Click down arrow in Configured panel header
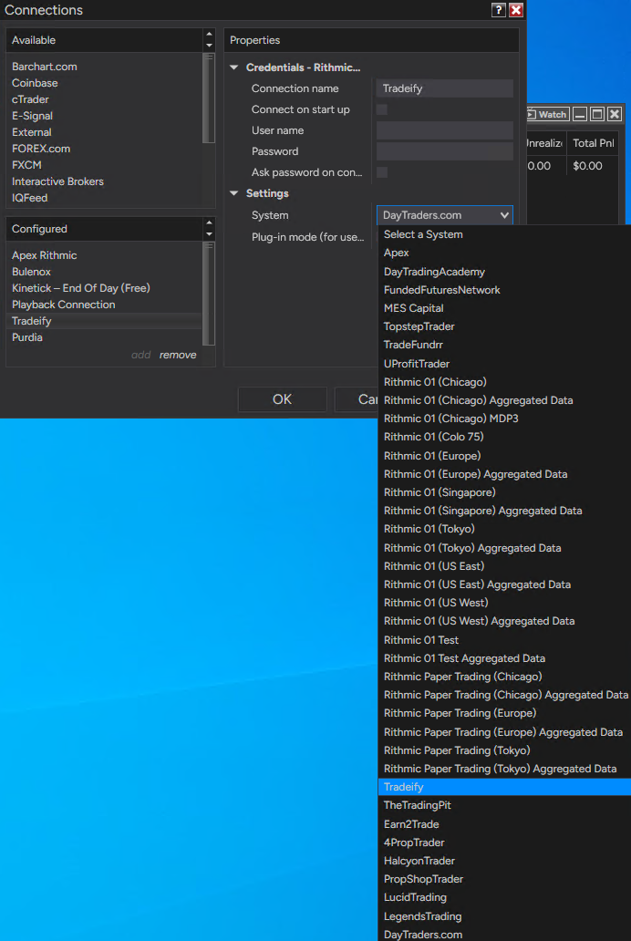Viewport: 631px width, 941px height. 209,234
